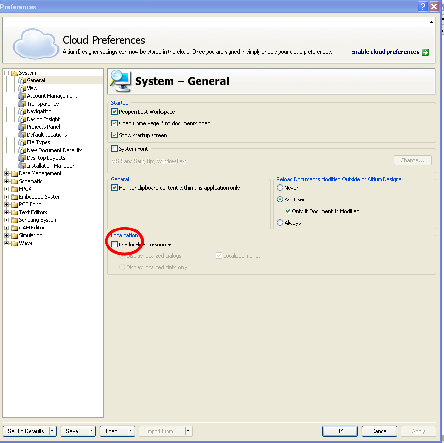Viewport: 444px width, 443px height.
Task: Expand the Scripting System node
Action: point(6,220)
